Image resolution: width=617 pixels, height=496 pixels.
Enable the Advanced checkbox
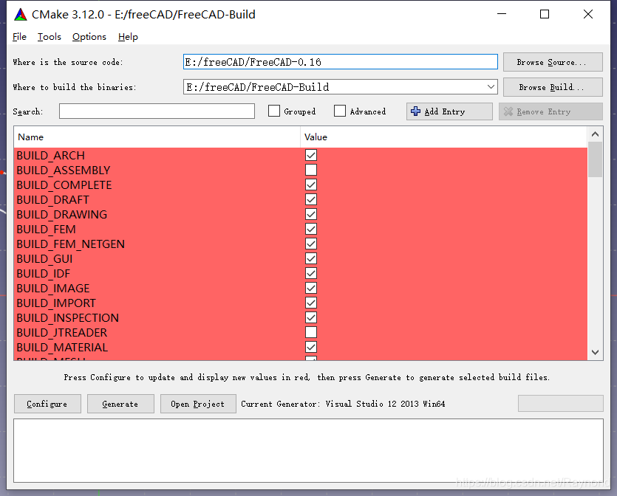340,111
